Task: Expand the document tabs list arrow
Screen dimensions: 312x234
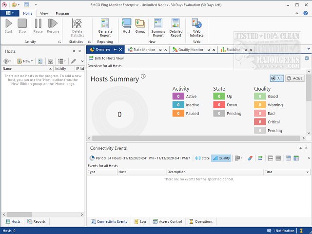Action: [x=308, y=50]
